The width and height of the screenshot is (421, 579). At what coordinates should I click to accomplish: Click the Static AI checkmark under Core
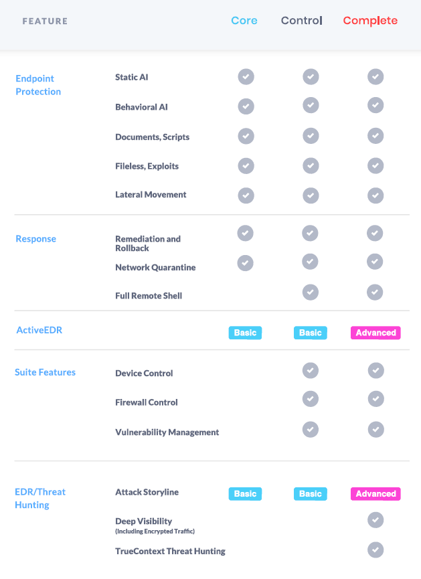(x=246, y=77)
